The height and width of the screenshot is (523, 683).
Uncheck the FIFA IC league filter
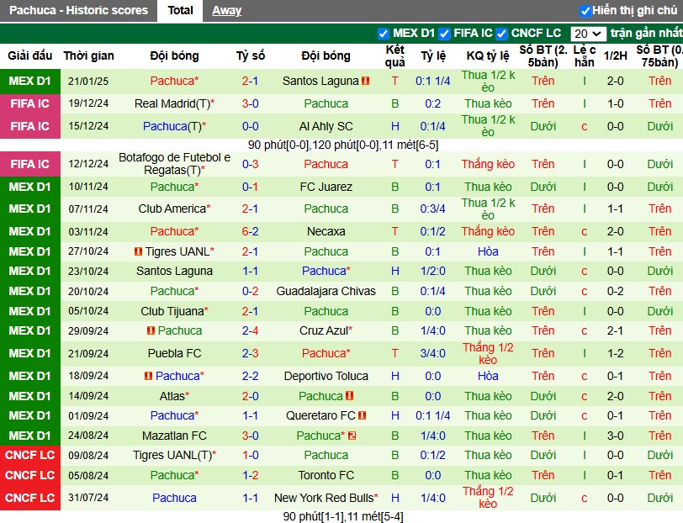click(444, 34)
